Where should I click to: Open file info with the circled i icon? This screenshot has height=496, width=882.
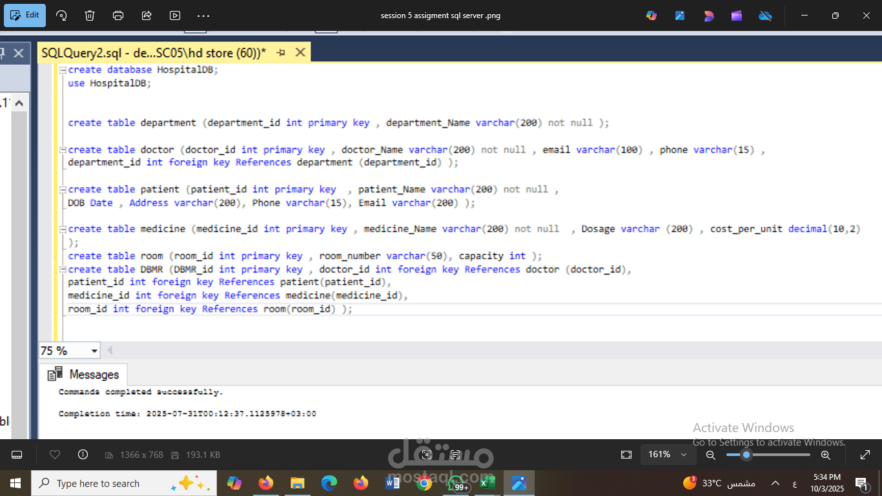coord(83,455)
